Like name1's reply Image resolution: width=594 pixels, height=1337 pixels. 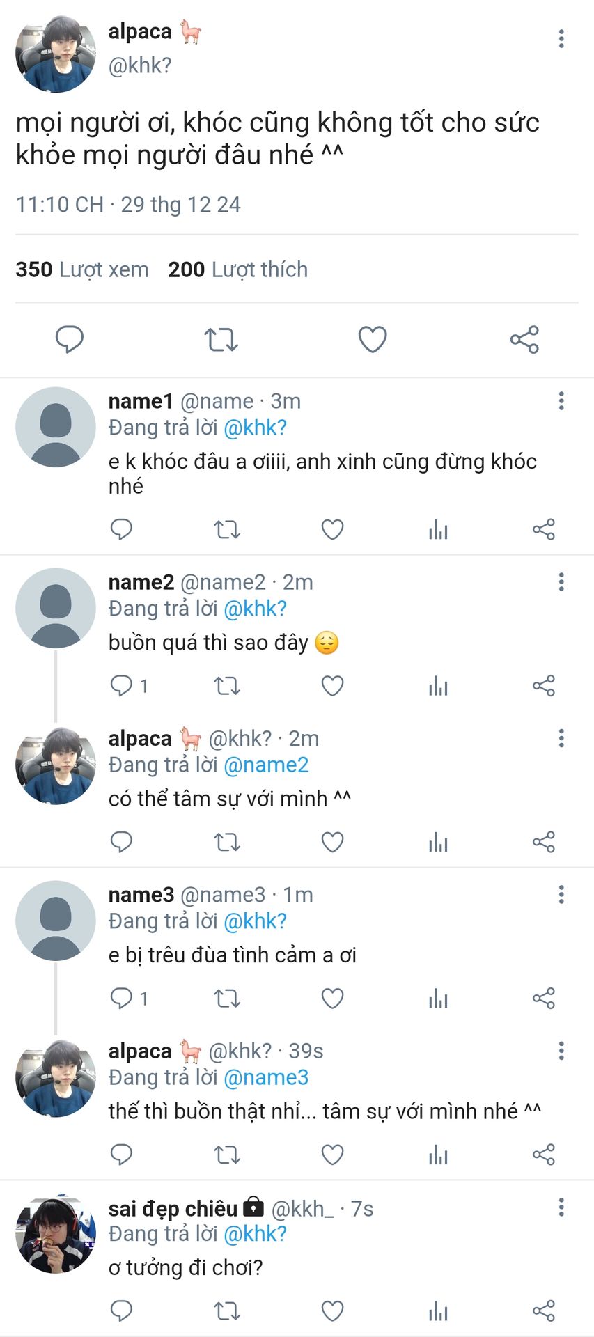tap(332, 530)
